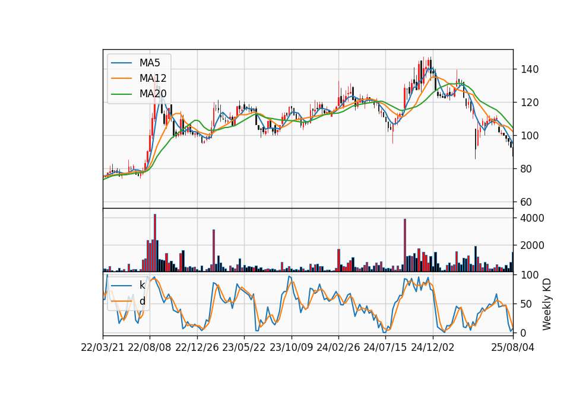Click the tall volume spike after 22/12/26
Image resolution: width=570 pixels, height=409 pixels.
coord(214,250)
